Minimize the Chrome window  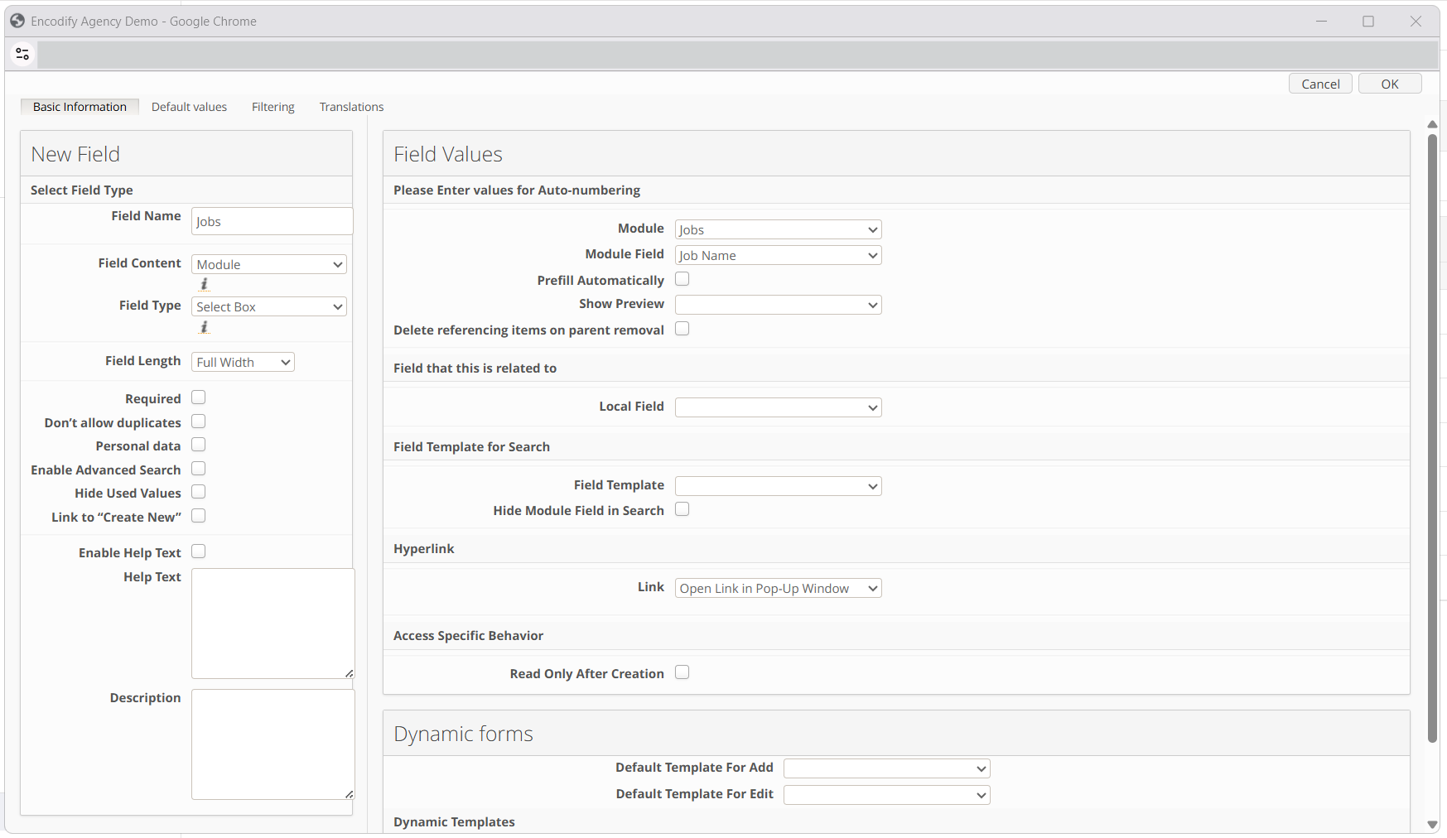(1321, 21)
